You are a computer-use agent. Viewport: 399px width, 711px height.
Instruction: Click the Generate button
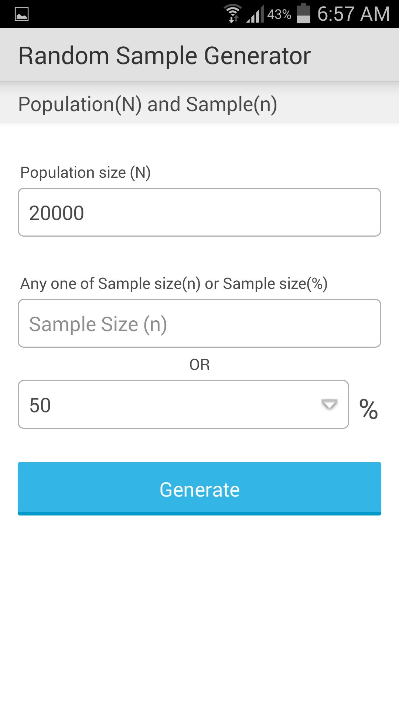[199, 489]
